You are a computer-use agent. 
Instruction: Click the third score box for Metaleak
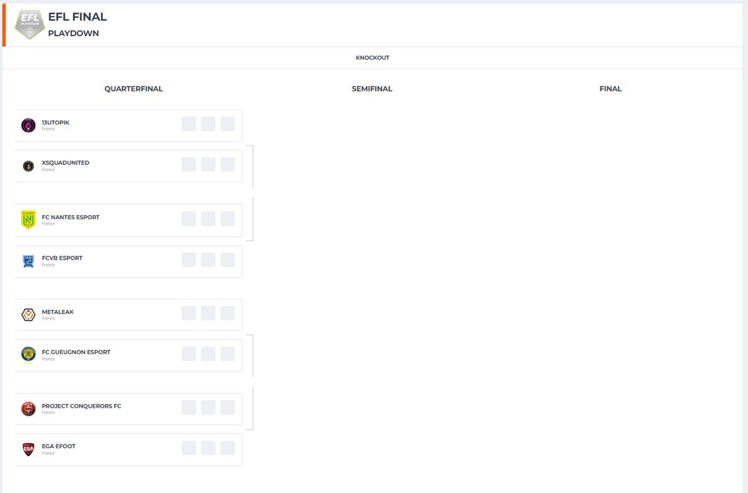228,313
